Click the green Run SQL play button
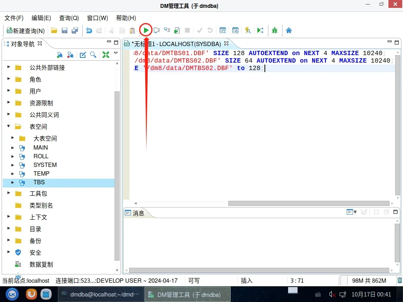 [x=146, y=30]
